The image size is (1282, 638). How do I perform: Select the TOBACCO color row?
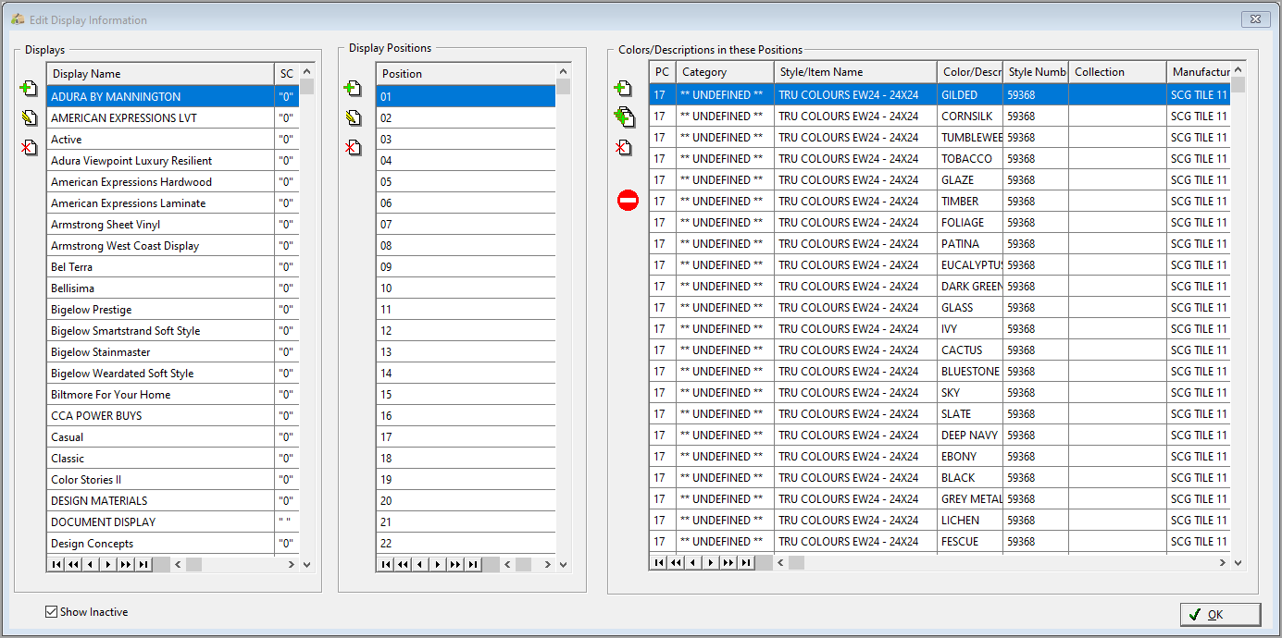[x=940, y=159]
